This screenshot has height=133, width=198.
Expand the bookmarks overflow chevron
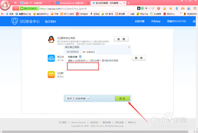tap(181, 13)
